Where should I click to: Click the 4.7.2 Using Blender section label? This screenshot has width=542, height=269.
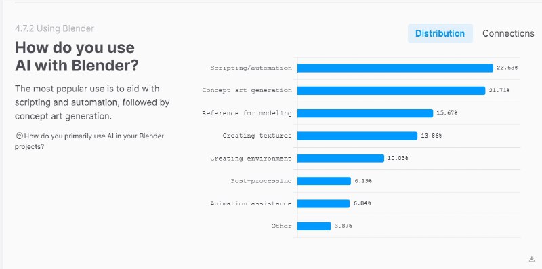tap(55, 28)
